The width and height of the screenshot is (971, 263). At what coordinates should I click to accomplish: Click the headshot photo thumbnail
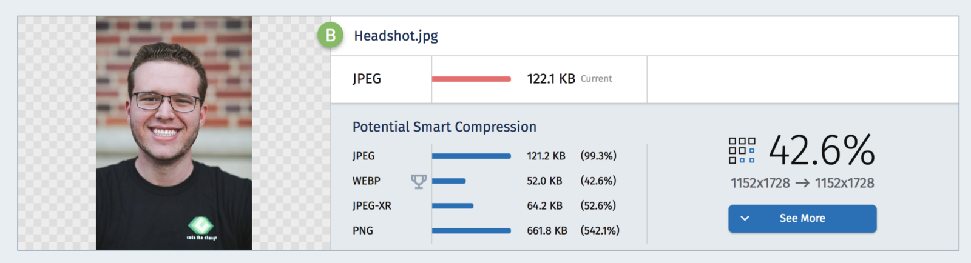click(x=174, y=133)
